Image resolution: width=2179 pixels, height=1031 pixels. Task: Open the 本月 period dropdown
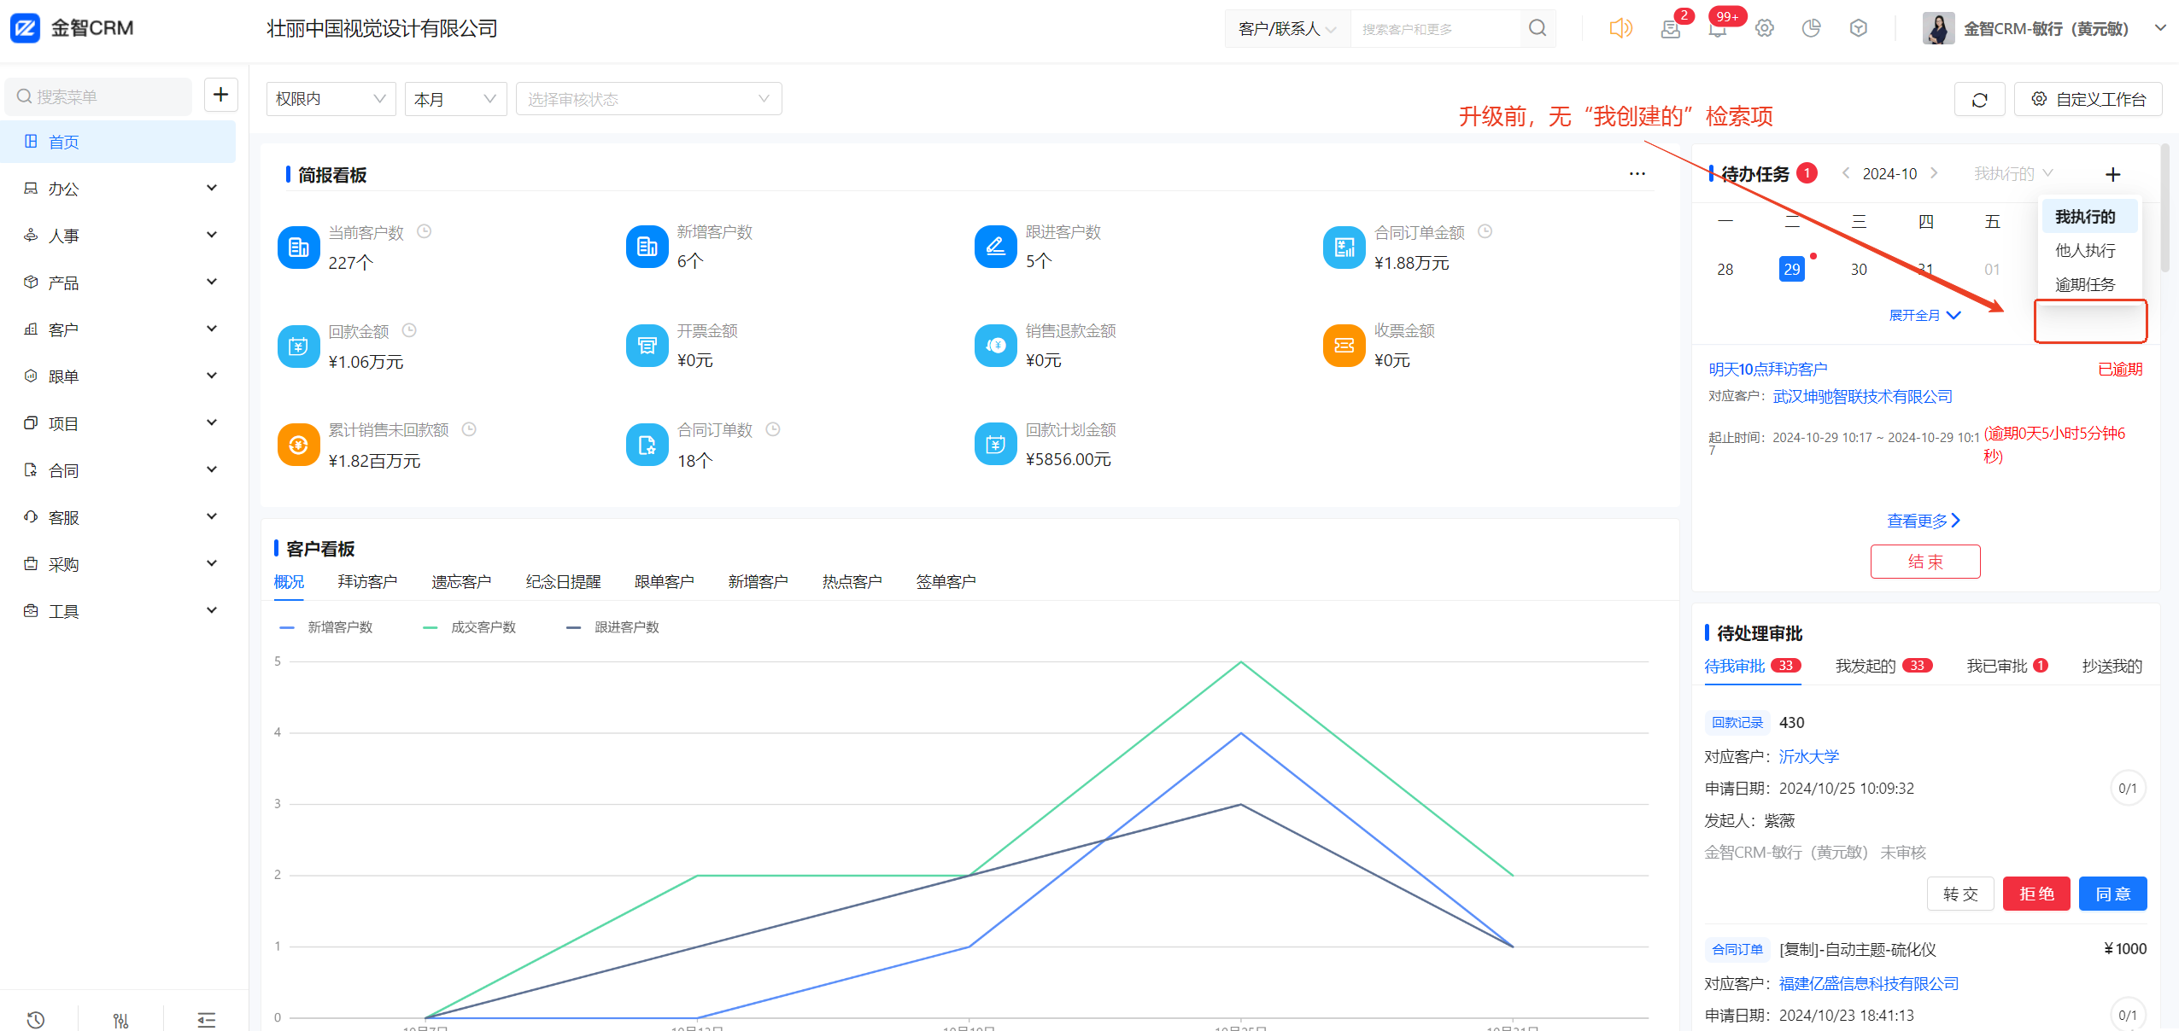pos(455,99)
